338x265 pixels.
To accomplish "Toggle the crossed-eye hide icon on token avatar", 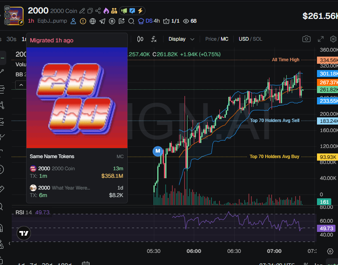I will click(7, 8).
